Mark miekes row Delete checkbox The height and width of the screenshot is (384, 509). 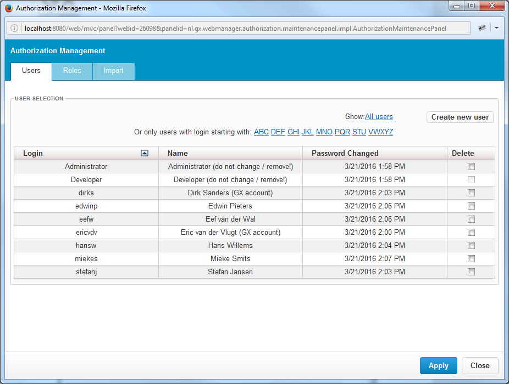point(471,258)
